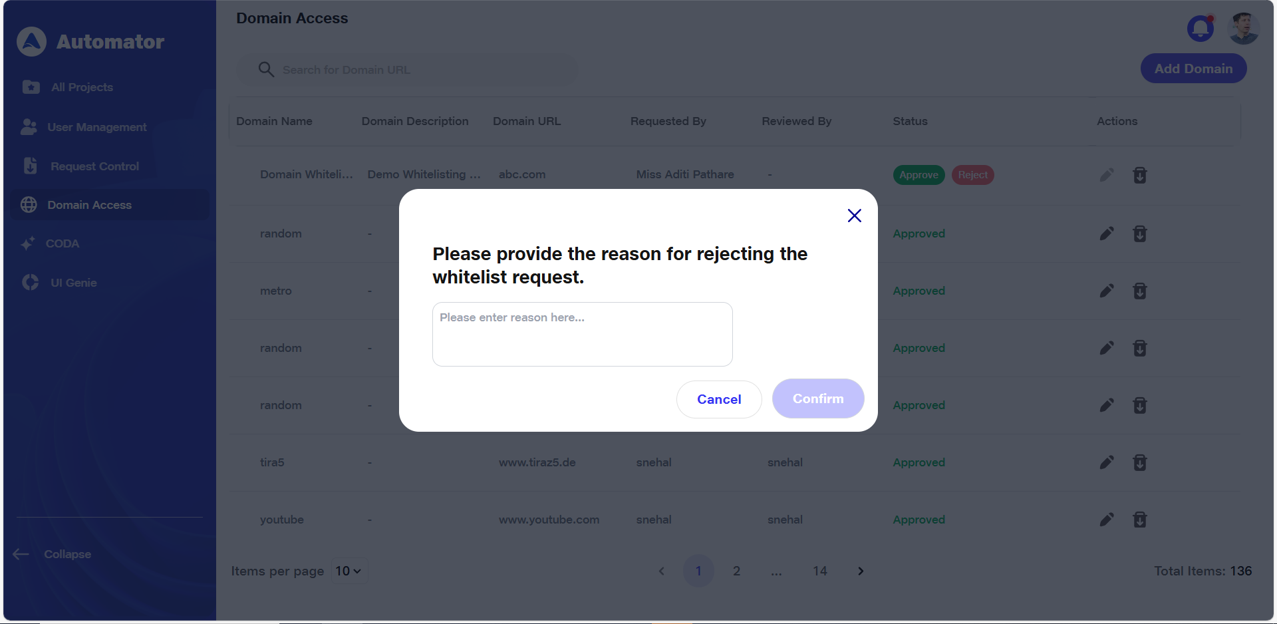The height and width of the screenshot is (624, 1277).
Task: Click the trash icon for abc.com row
Action: (x=1139, y=175)
